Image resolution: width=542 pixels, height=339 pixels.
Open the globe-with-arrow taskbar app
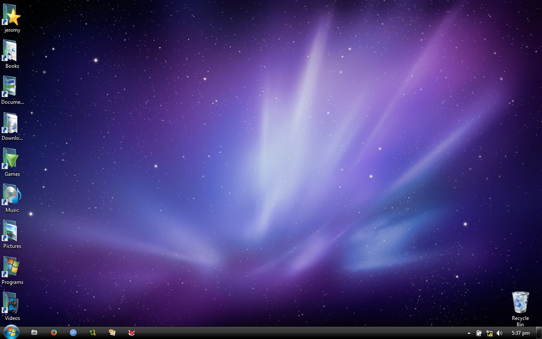[93, 333]
